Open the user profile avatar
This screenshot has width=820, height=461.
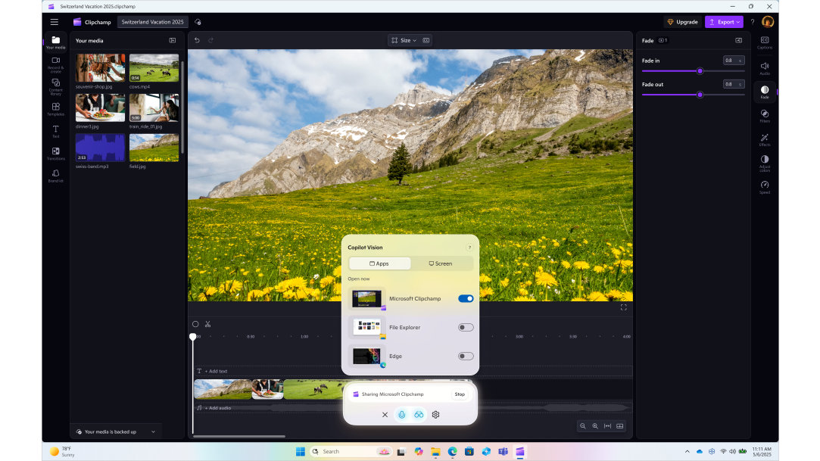click(768, 21)
